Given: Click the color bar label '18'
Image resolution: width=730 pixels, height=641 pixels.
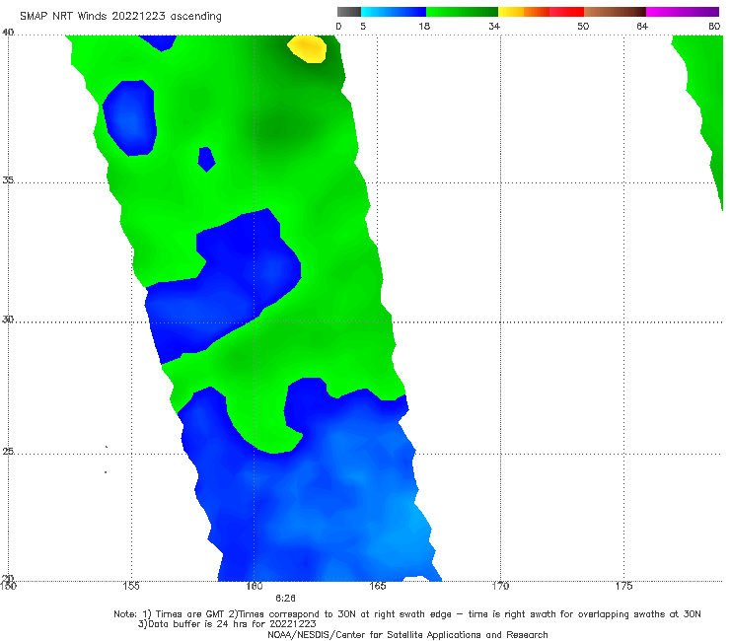Looking at the screenshot, I should coord(424,27).
